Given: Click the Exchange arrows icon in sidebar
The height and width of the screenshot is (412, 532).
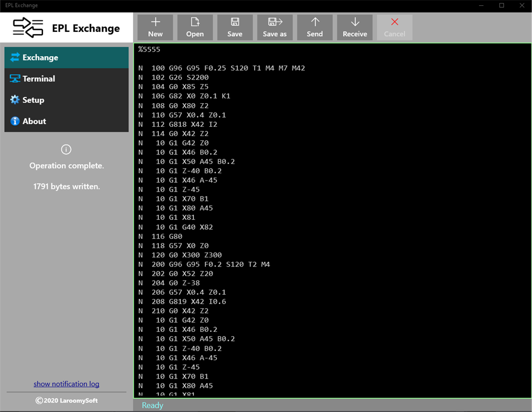Looking at the screenshot, I should click(x=14, y=58).
